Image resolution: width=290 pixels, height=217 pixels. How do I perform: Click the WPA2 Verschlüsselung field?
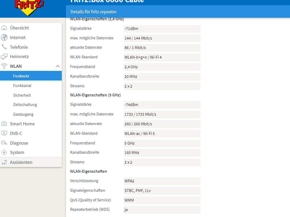coord(162,181)
